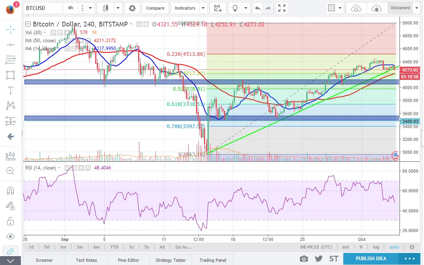
Task: Toggle the auto scale
Action: pos(394,247)
